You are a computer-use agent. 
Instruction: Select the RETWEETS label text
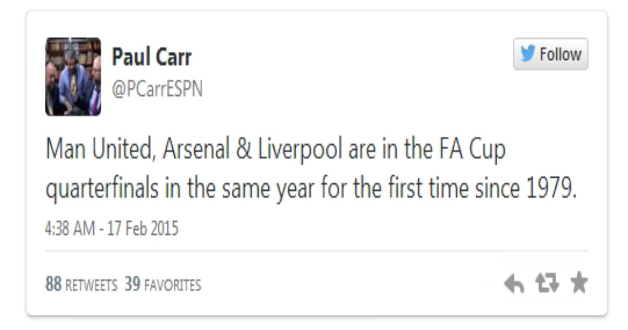click(x=91, y=285)
